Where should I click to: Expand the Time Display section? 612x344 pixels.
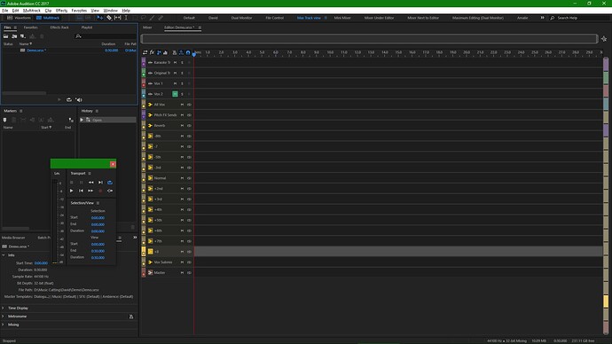(4, 309)
